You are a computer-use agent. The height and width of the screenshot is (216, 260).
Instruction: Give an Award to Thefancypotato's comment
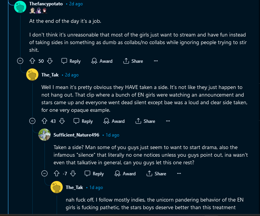pos(102,61)
